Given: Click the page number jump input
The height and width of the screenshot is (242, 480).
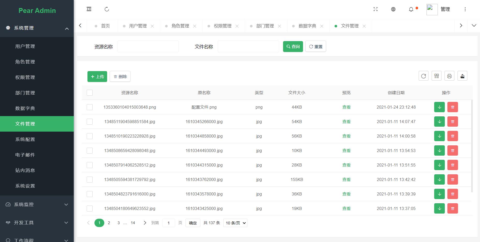Looking at the screenshot, I should [x=169, y=223].
